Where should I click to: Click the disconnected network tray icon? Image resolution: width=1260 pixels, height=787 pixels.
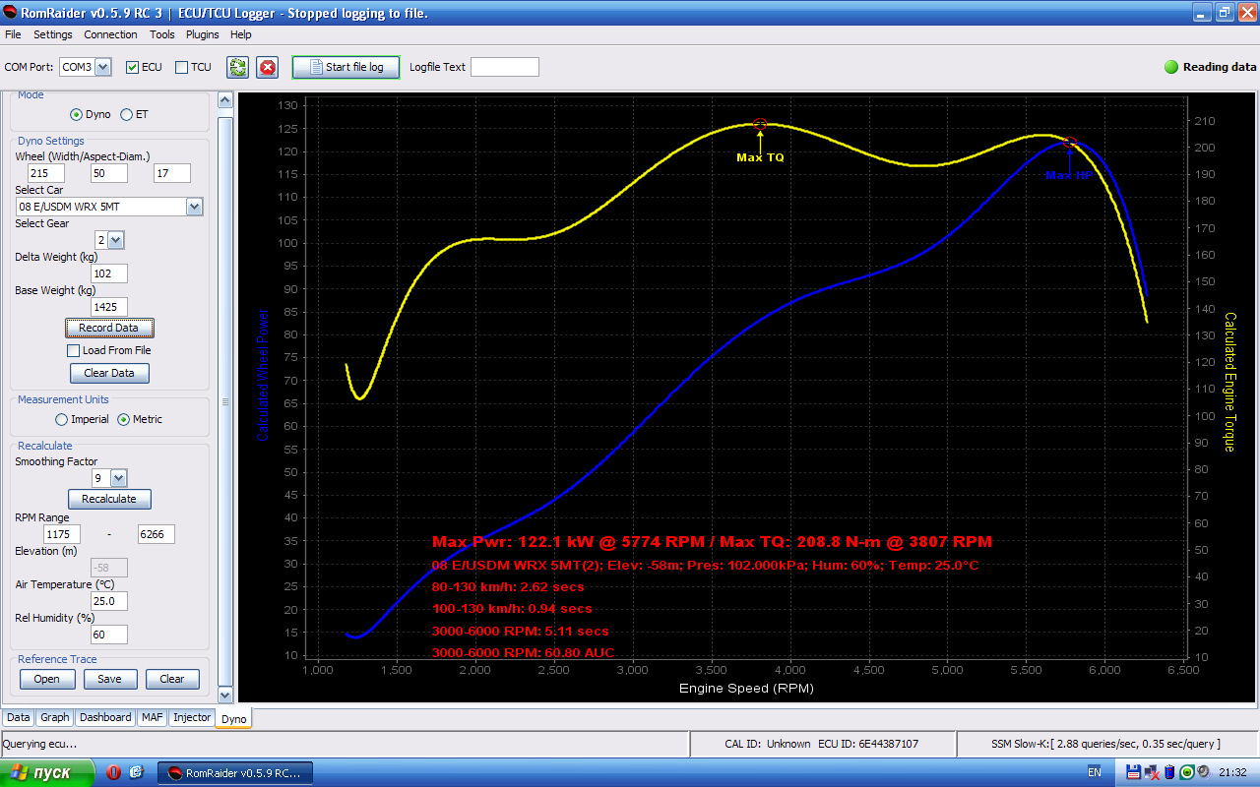1152,772
